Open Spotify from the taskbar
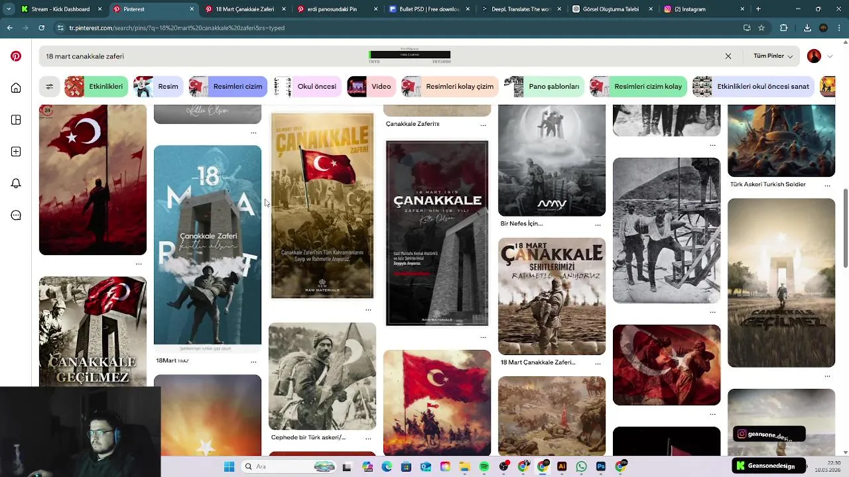 pos(484,466)
